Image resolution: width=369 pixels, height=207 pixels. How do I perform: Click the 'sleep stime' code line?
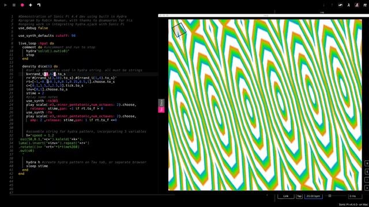pyautogui.click(x=37, y=166)
